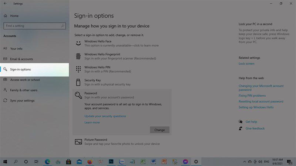Open Resetting local account password link
This screenshot has width=296, height=166.
click(261, 101)
